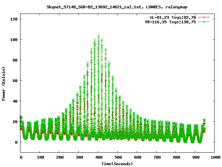Click the y-axis tick label 120

click(14, 19)
